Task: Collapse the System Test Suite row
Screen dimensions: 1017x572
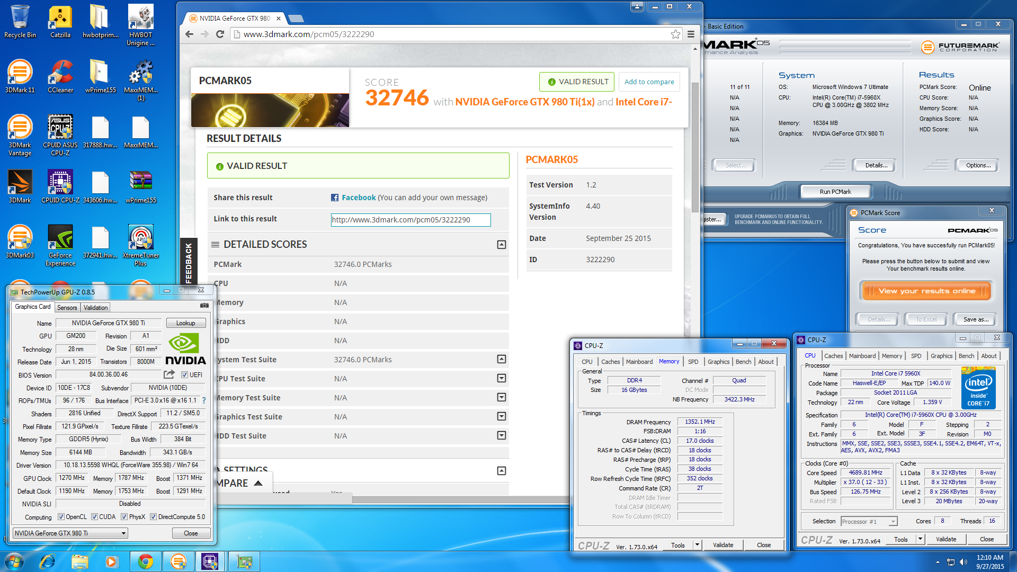Action: [501, 360]
